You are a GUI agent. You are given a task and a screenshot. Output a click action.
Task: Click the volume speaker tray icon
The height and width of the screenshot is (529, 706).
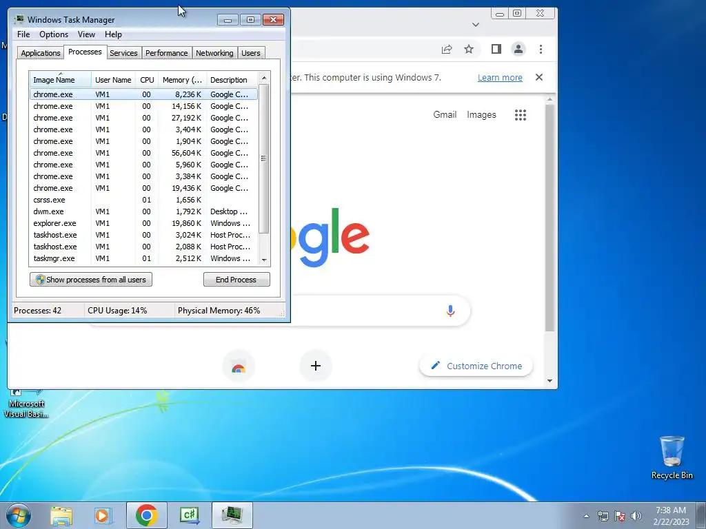pos(636,516)
